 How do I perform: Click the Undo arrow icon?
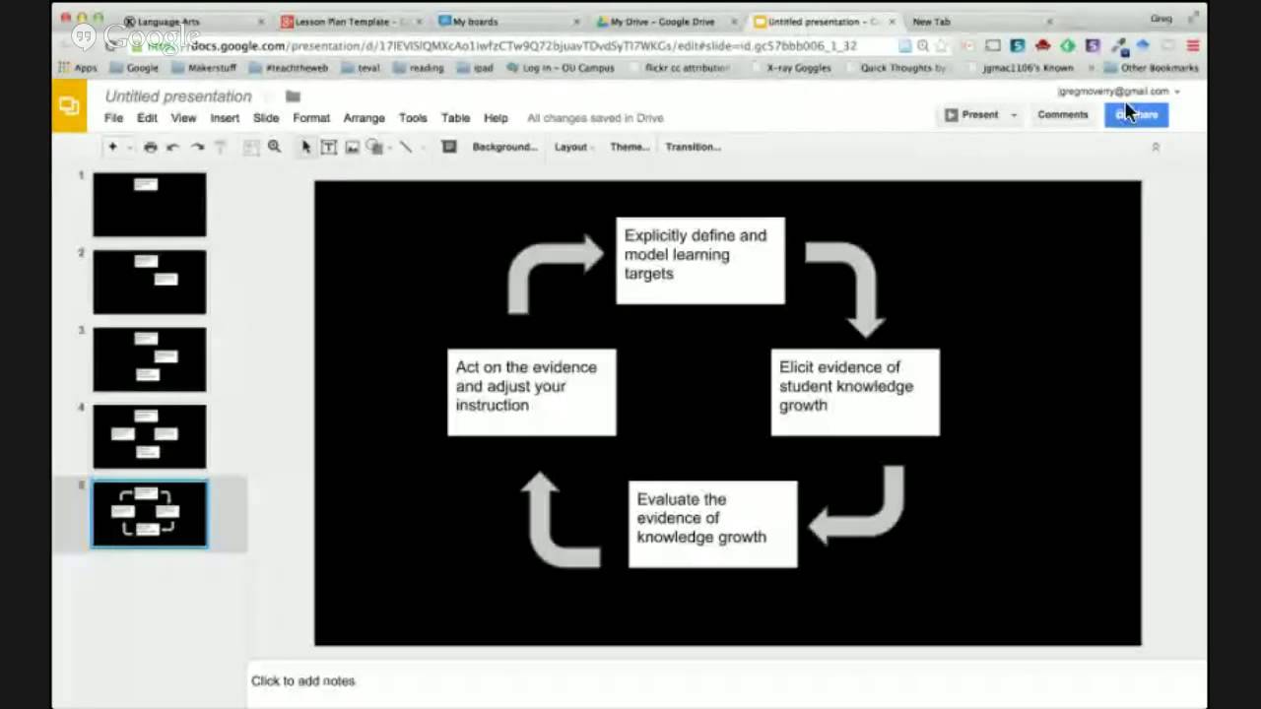pos(173,147)
